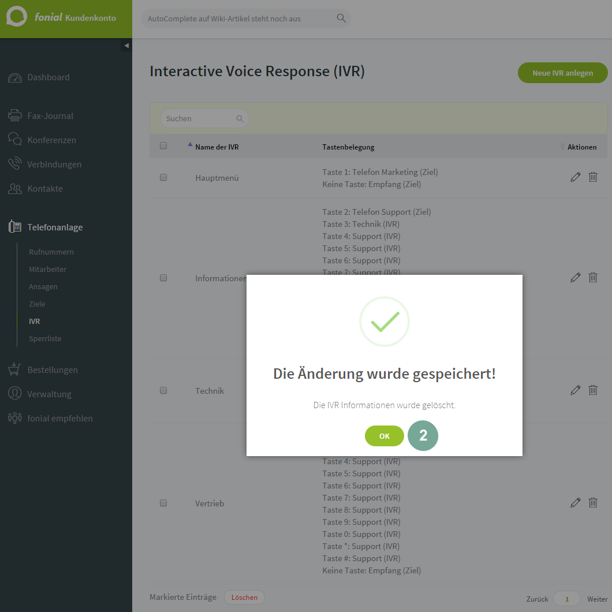Edit the Informationen IVR with the pencil
Viewport: 612px width, 612px height.
coord(575,278)
